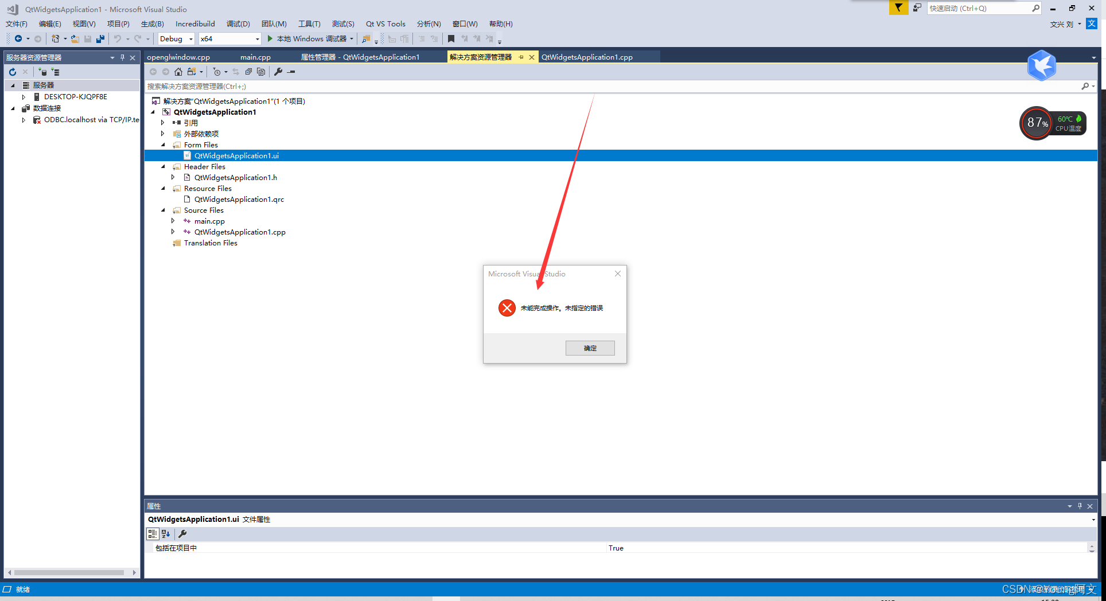Switch to the QtWidgetsApplication1.cpp tab

587,57
